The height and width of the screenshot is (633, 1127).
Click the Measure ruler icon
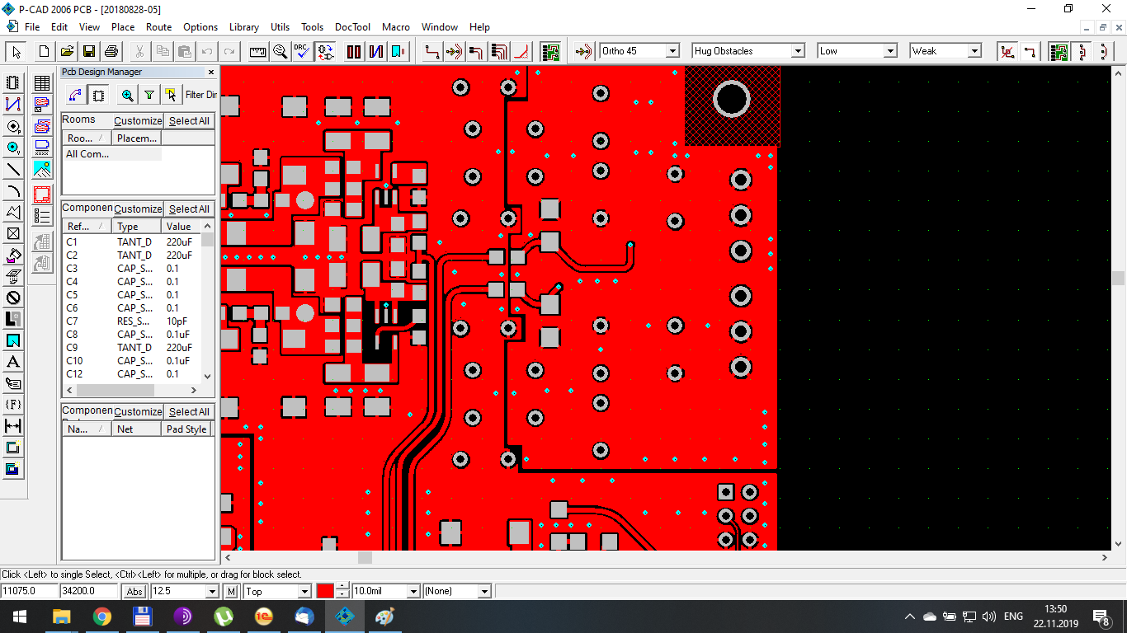[258, 51]
